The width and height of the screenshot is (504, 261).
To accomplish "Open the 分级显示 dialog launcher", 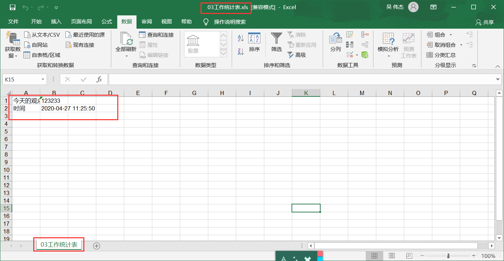I will 474,65.
